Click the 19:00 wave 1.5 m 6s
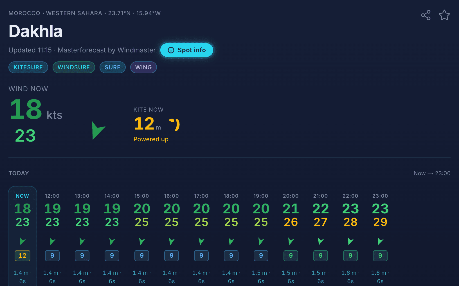The image size is (459, 286). (261, 277)
